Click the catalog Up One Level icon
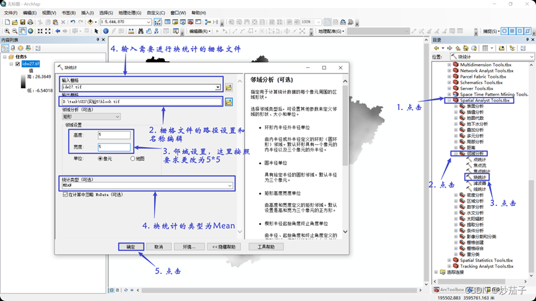This screenshot has width=536, height=301. [458, 48]
